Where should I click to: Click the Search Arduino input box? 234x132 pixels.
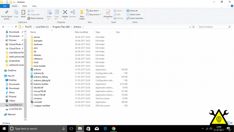(x=213, y=27)
